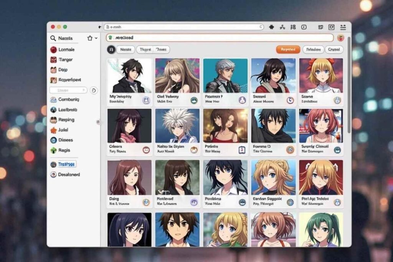
Task: Open the red profile avatar beside the search field
Action: (340, 38)
